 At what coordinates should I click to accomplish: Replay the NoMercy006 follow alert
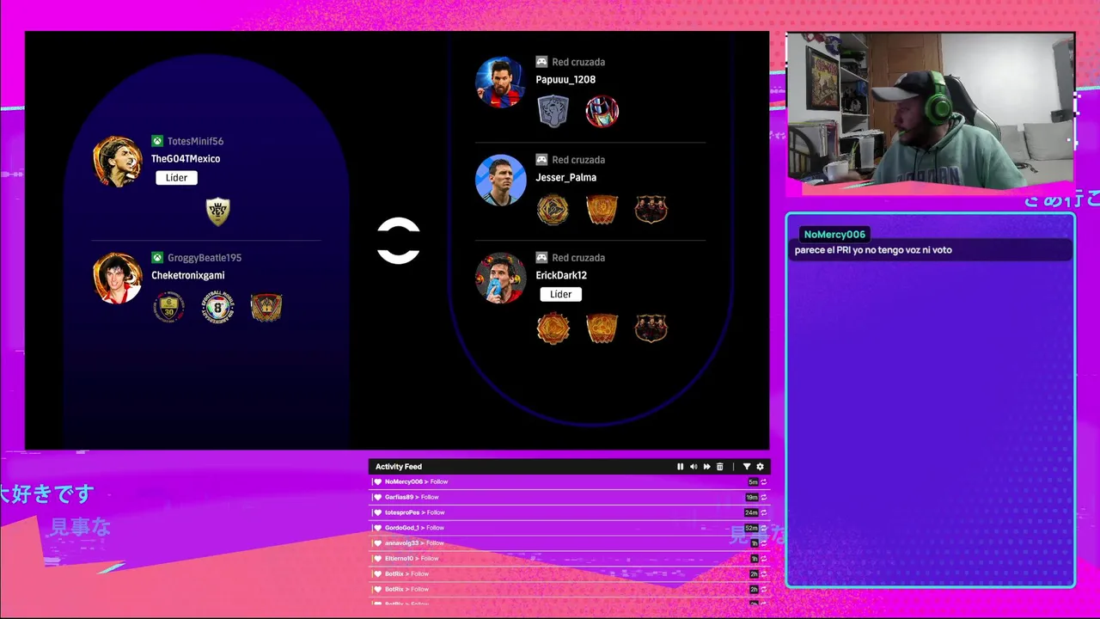[x=763, y=482]
